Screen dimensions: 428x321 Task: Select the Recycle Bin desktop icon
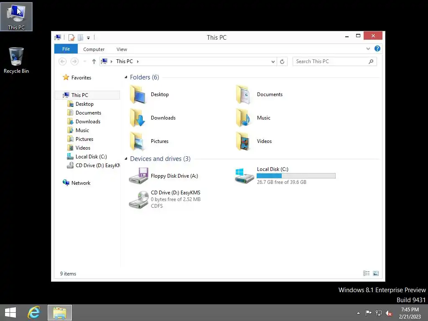(16, 60)
